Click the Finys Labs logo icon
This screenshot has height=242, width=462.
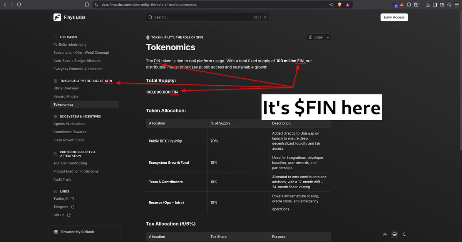(x=57, y=17)
